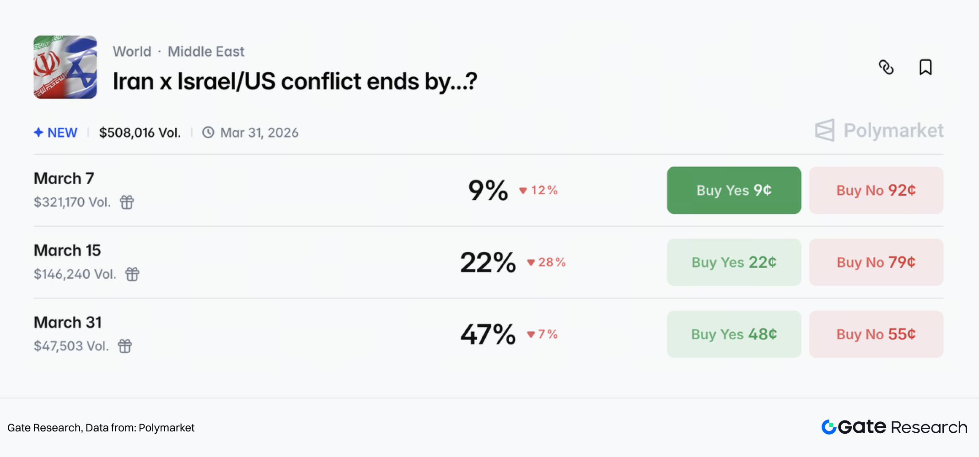979x457 pixels.
Task: Click the clock icon beside Mar 31, 2026
Action: (x=208, y=133)
